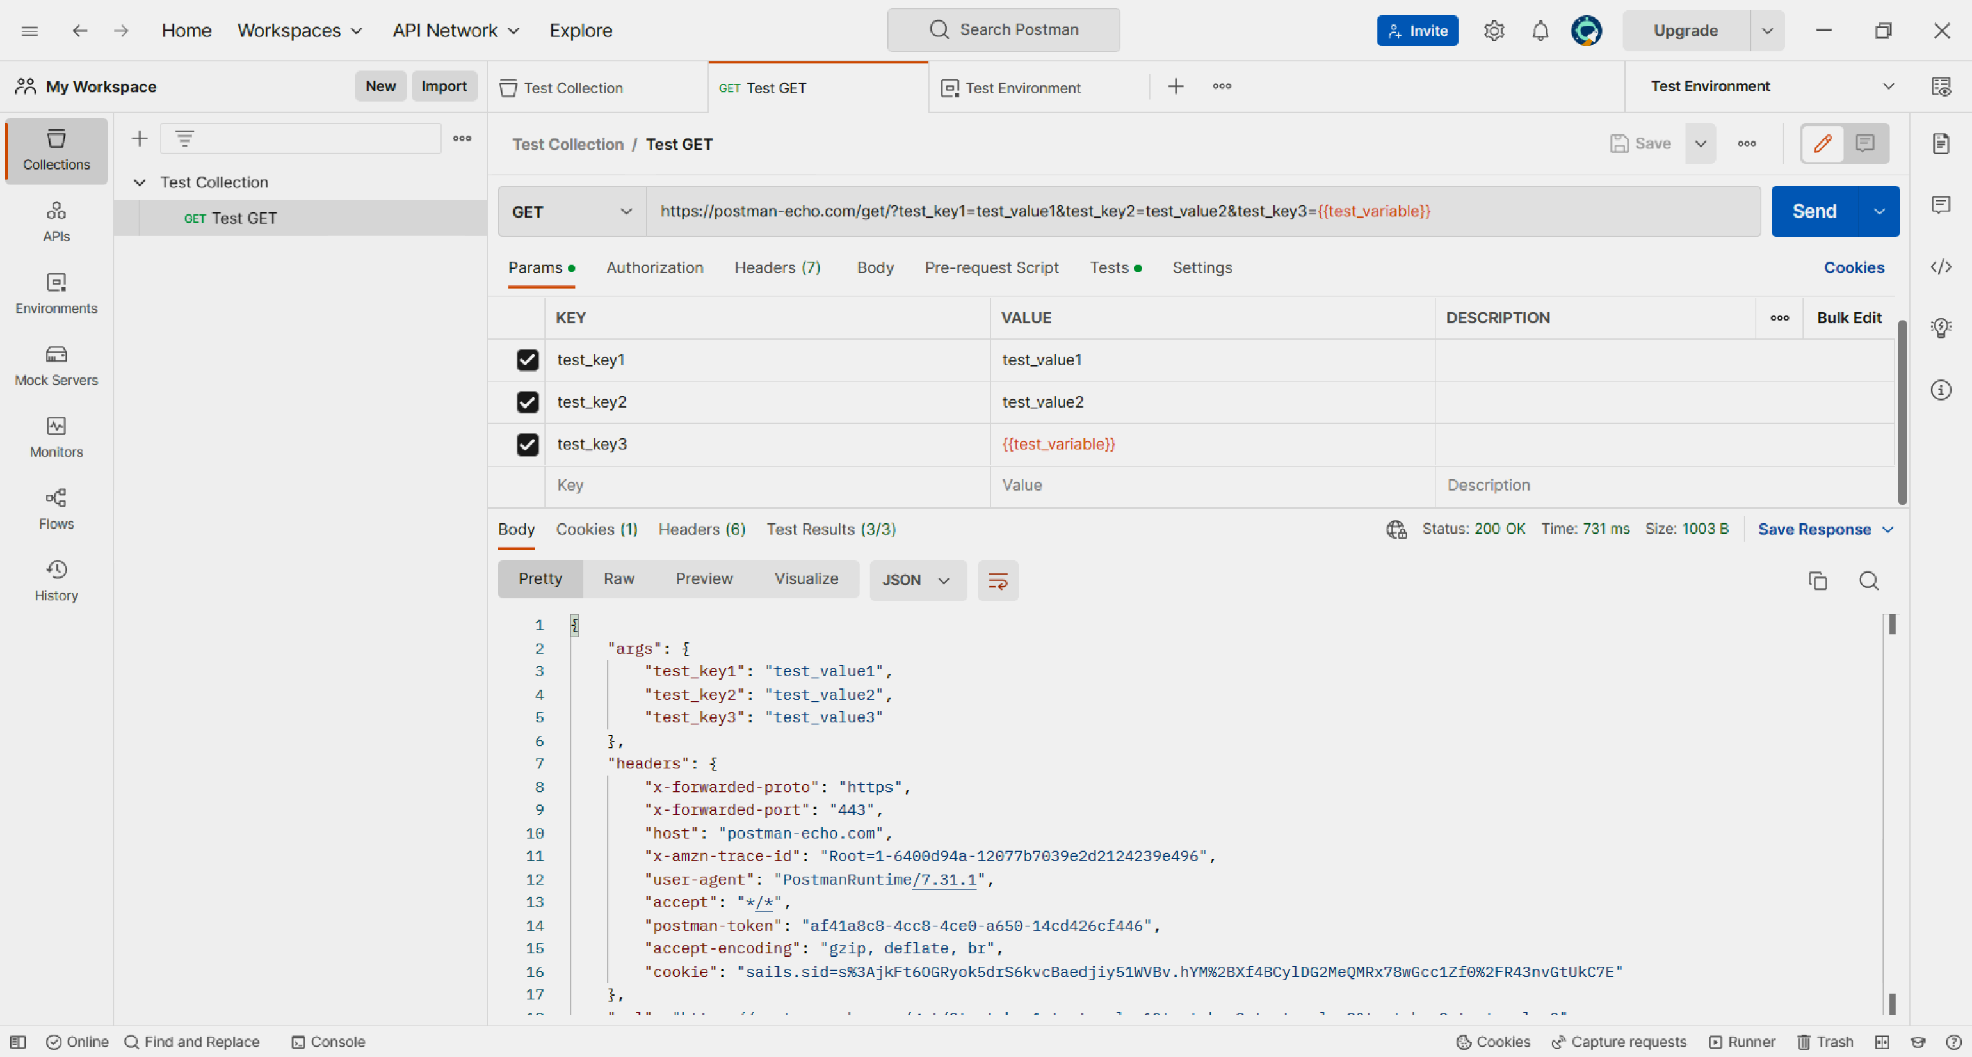
Task: Click the Bulk Edit link
Action: pos(1848,318)
